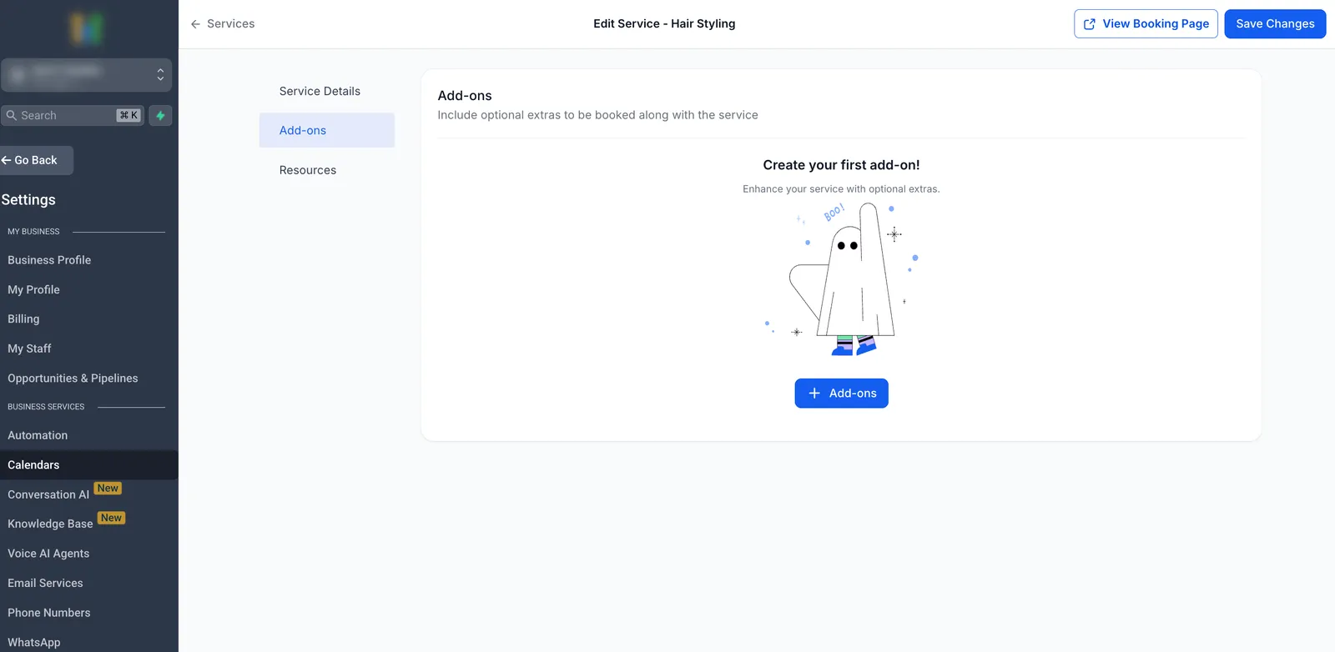
Task: Expand the account switcher dropdown
Action: point(87,75)
